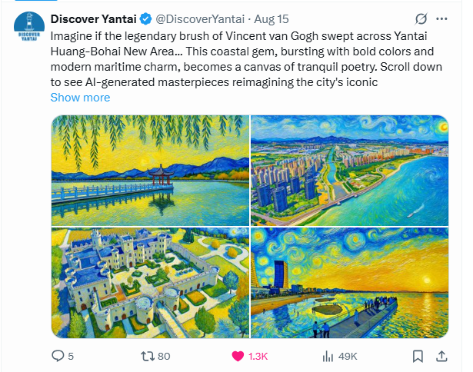Repost this tweet via retweet icon

148,356
